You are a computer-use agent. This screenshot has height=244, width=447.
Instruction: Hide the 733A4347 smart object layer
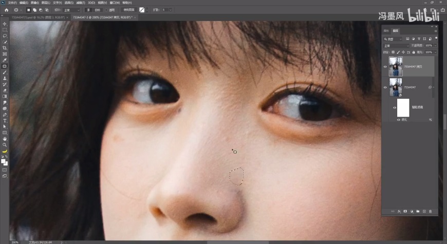coord(385,87)
